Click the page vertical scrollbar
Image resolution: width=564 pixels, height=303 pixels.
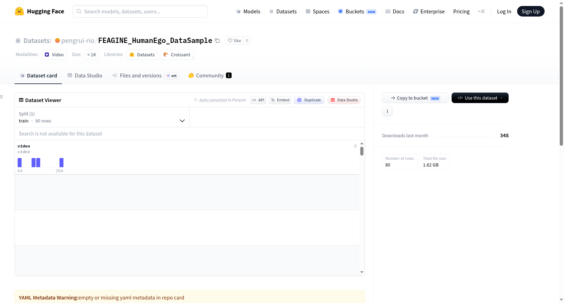coord(561,76)
